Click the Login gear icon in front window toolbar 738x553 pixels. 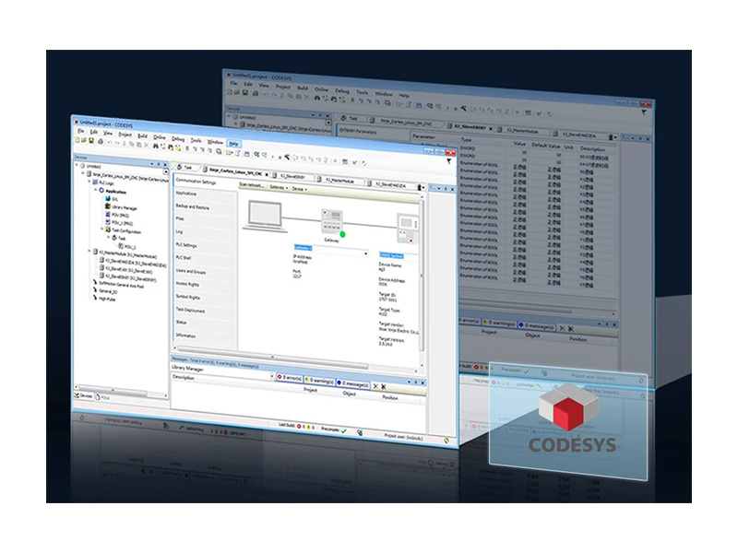[257, 154]
